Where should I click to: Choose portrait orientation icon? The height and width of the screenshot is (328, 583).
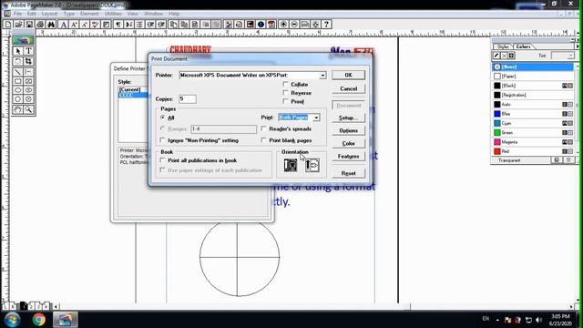click(291, 165)
